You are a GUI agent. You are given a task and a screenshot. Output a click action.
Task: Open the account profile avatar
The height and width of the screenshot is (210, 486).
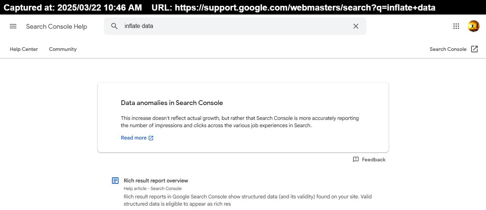(473, 26)
